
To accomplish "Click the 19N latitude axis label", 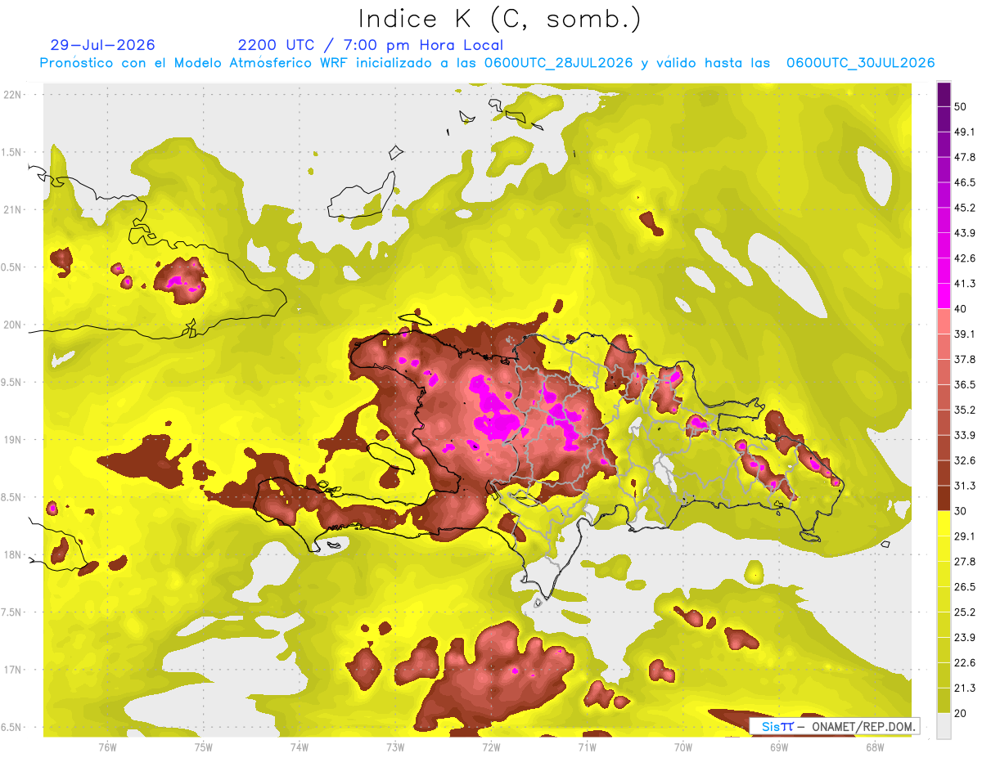I will (13, 440).
